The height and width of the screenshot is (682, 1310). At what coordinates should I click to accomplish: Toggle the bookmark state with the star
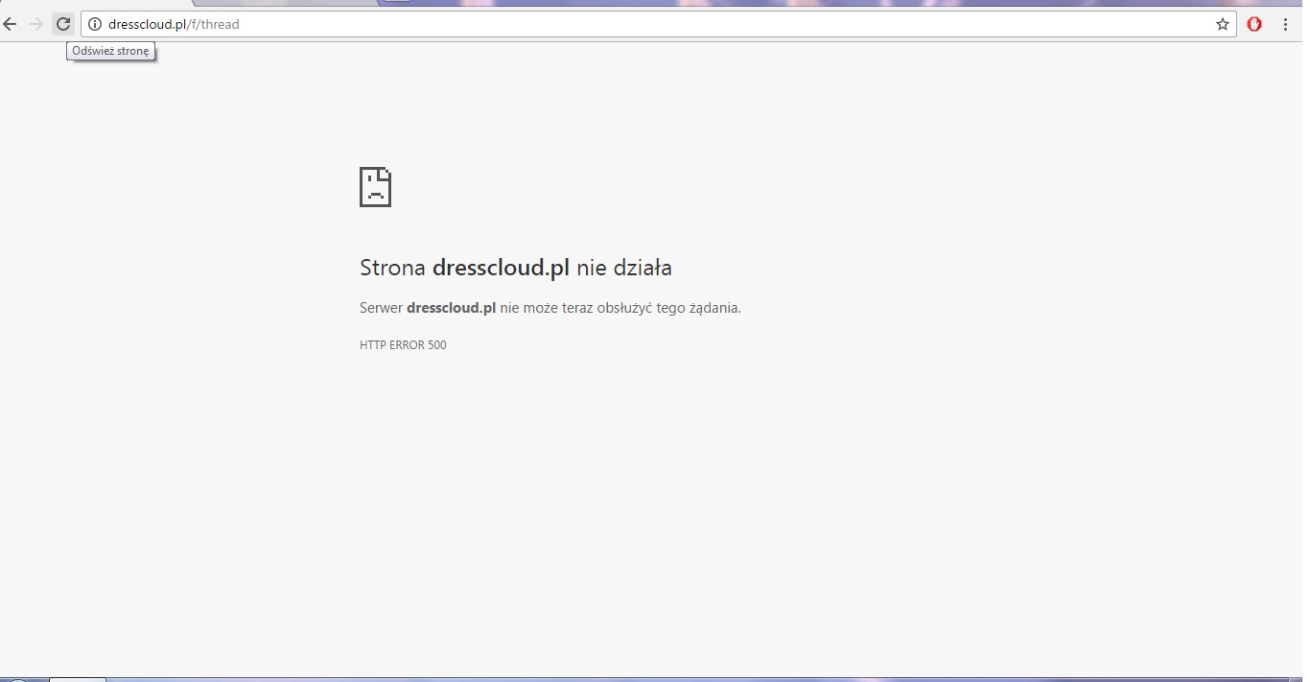1222,24
